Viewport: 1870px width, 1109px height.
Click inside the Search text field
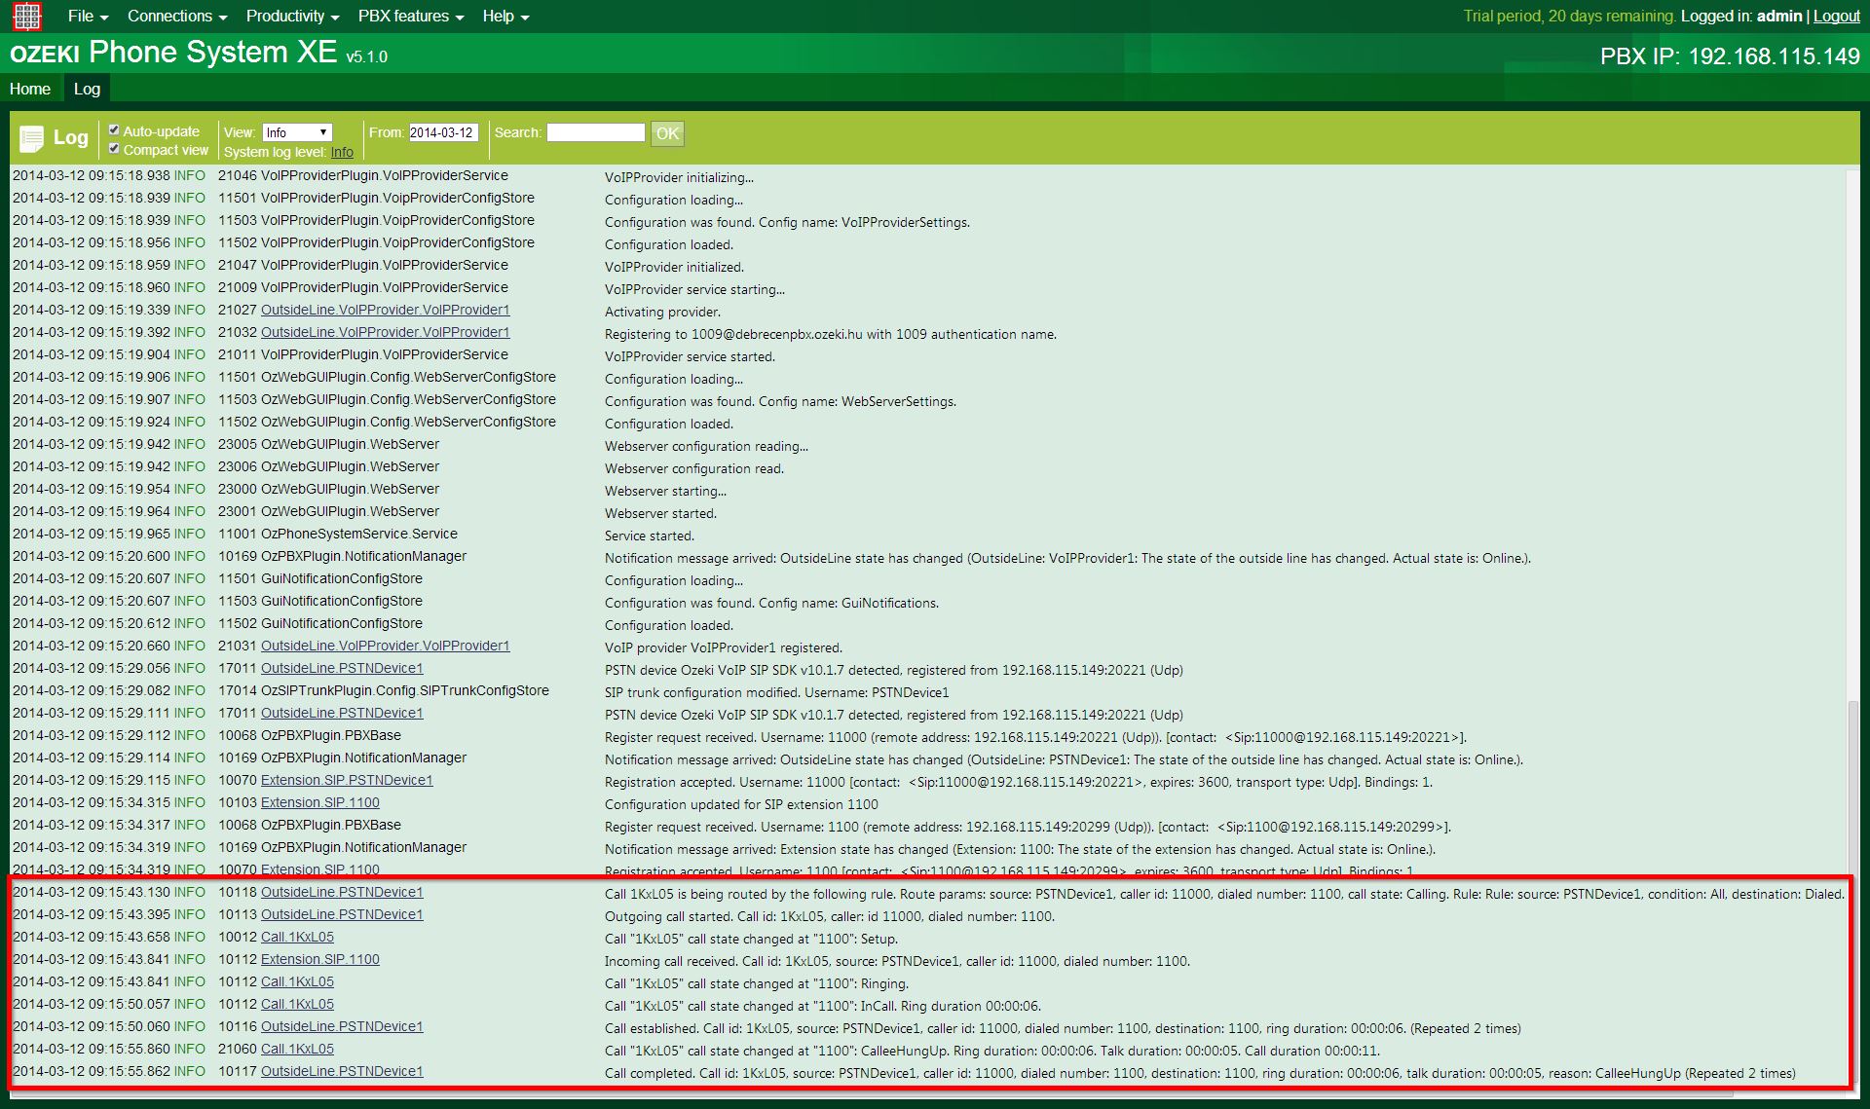[x=595, y=131]
